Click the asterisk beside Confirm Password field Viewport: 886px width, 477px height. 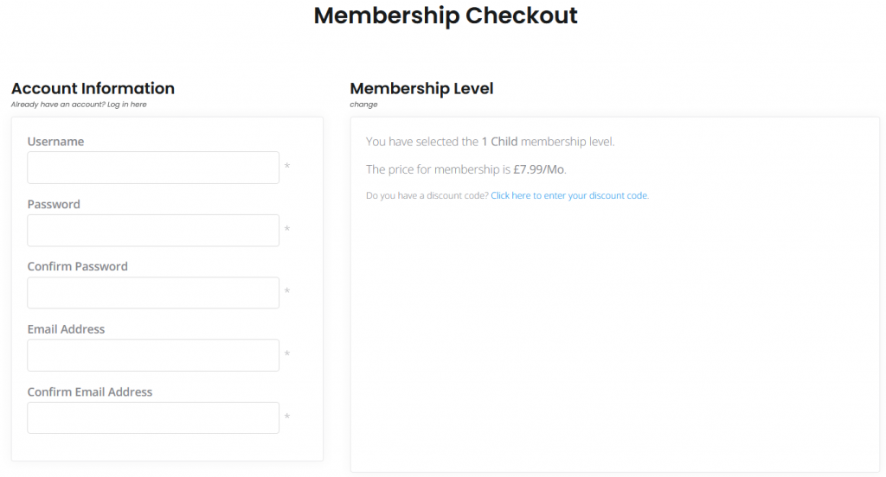287,292
